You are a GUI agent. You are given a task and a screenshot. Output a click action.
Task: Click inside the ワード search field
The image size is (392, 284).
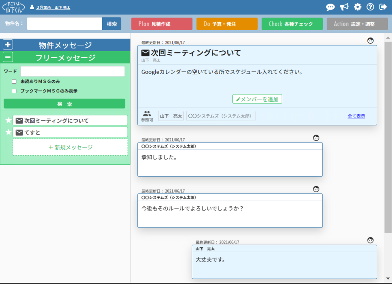coord(72,71)
